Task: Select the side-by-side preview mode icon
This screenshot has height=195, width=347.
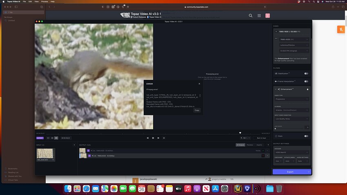Action: coord(56,138)
